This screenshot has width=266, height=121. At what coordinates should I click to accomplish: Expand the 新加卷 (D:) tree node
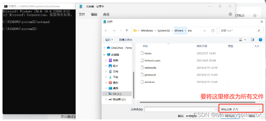click(106, 99)
